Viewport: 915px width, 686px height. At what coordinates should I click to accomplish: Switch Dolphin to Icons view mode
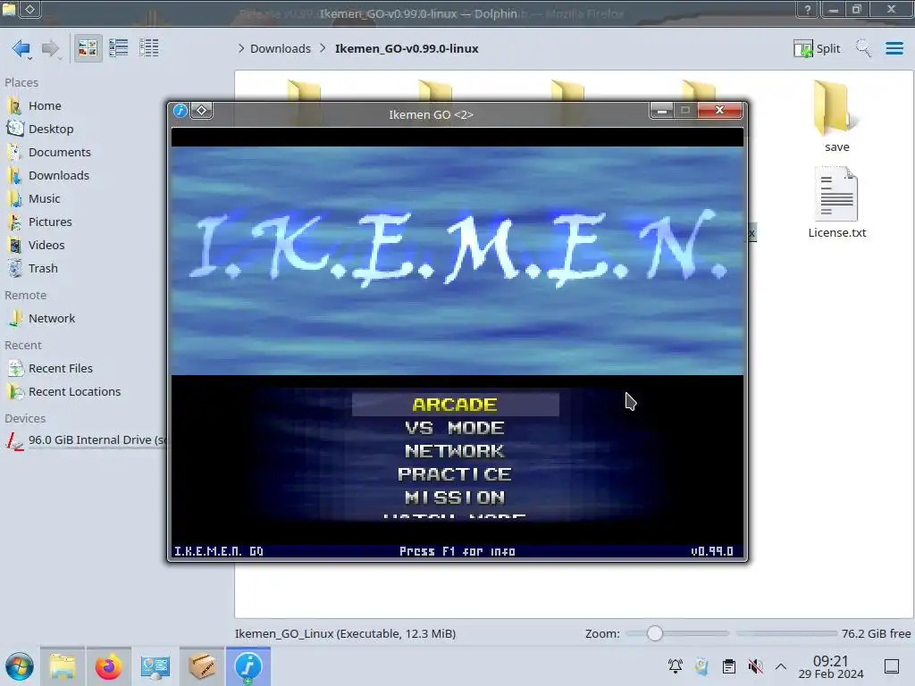click(x=88, y=48)
